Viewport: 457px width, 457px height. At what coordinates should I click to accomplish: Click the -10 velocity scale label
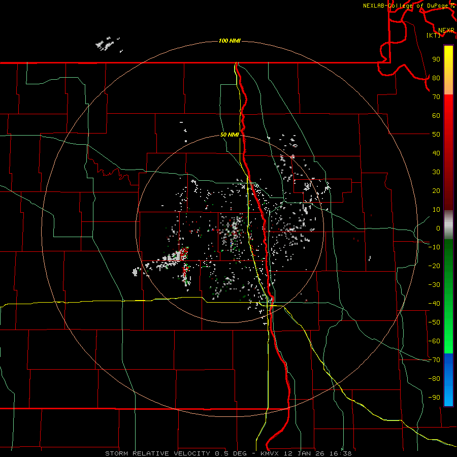click(434, 247)
